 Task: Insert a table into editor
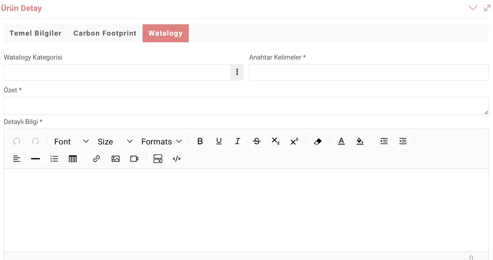73,159
